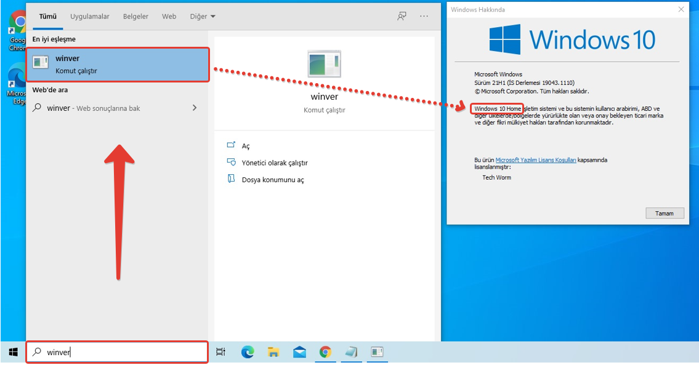Open the three-dot options menu in search panel
699x365 pixels.
coord(424,17)
